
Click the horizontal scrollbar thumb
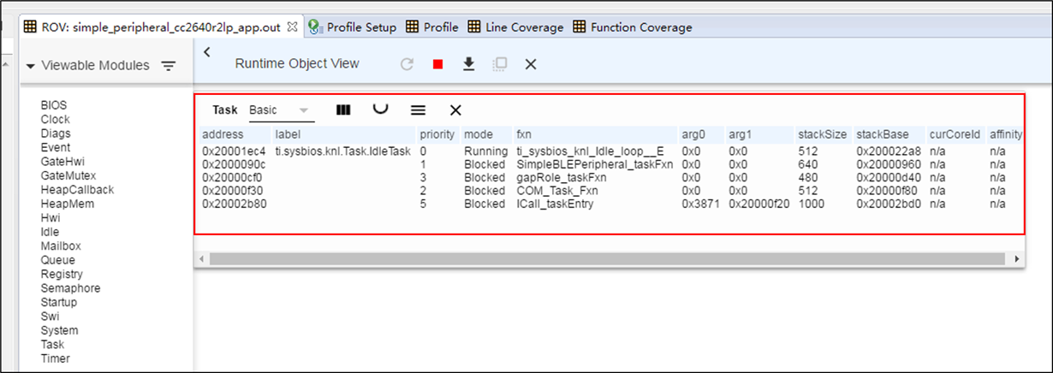pyautogui.click(x=608, y=258)
